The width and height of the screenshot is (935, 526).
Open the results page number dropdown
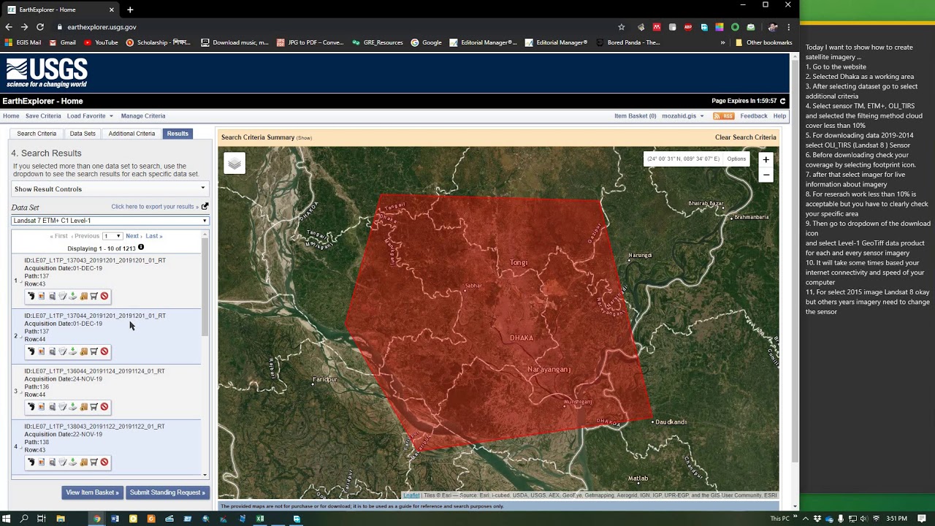click(x=112, y=236)
